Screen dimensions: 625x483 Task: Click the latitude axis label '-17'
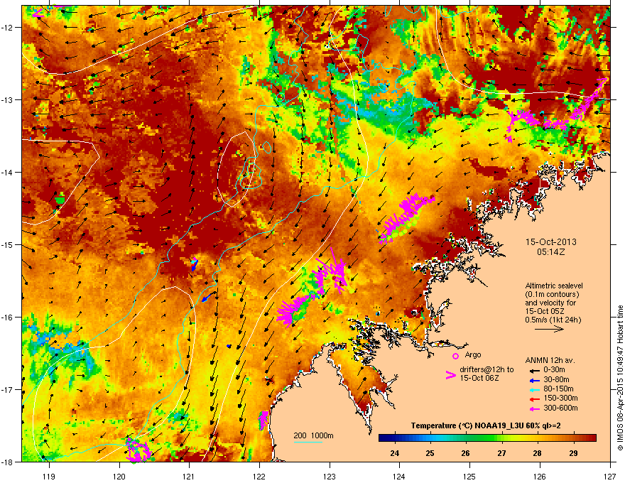pos(7,389)
